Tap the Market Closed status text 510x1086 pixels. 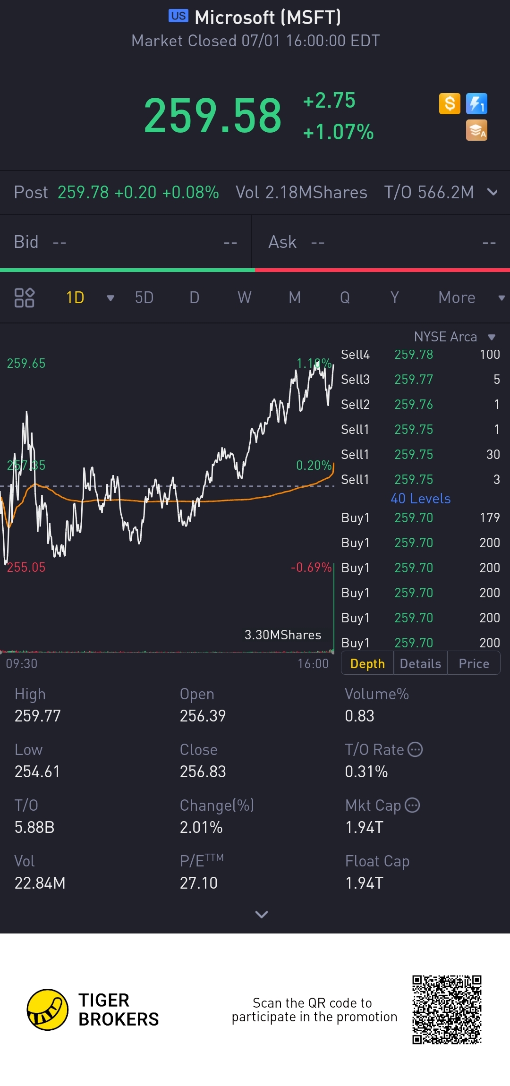[255, 41]
